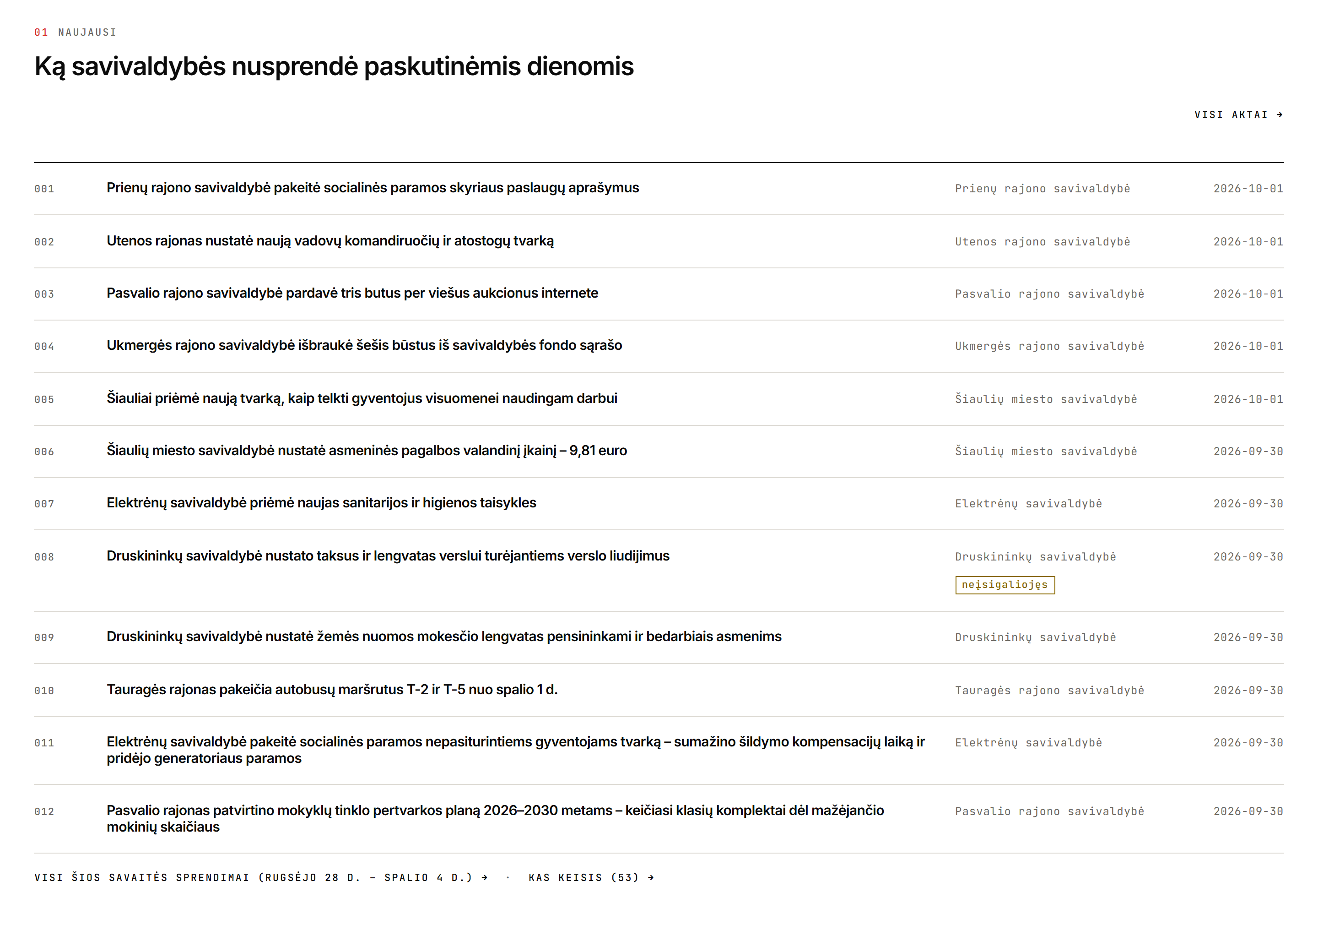Open Pasvalio mokyklų tinklo pertvarkos headline

click(496, 818)
